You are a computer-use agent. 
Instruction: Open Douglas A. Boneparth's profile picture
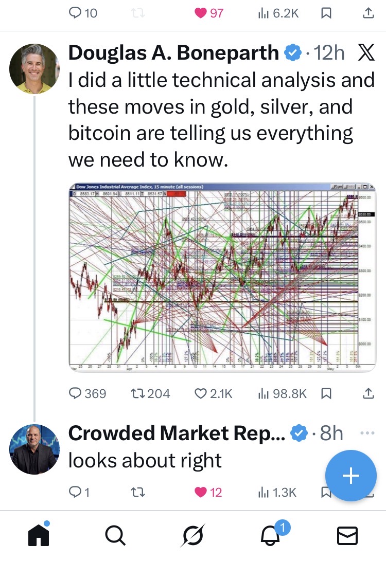34,68
